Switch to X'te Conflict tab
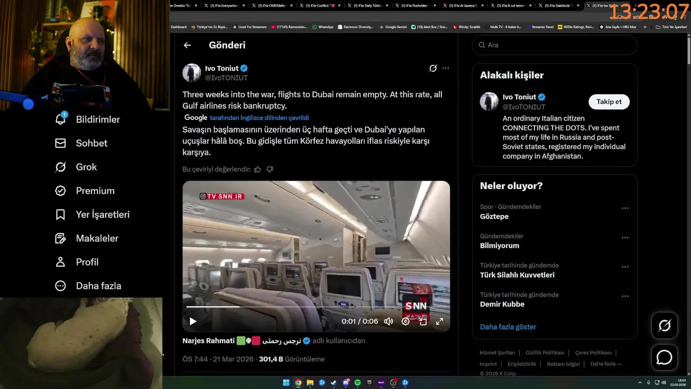The height and width of the screenshot is (389, 691). [x=320, y=5]
